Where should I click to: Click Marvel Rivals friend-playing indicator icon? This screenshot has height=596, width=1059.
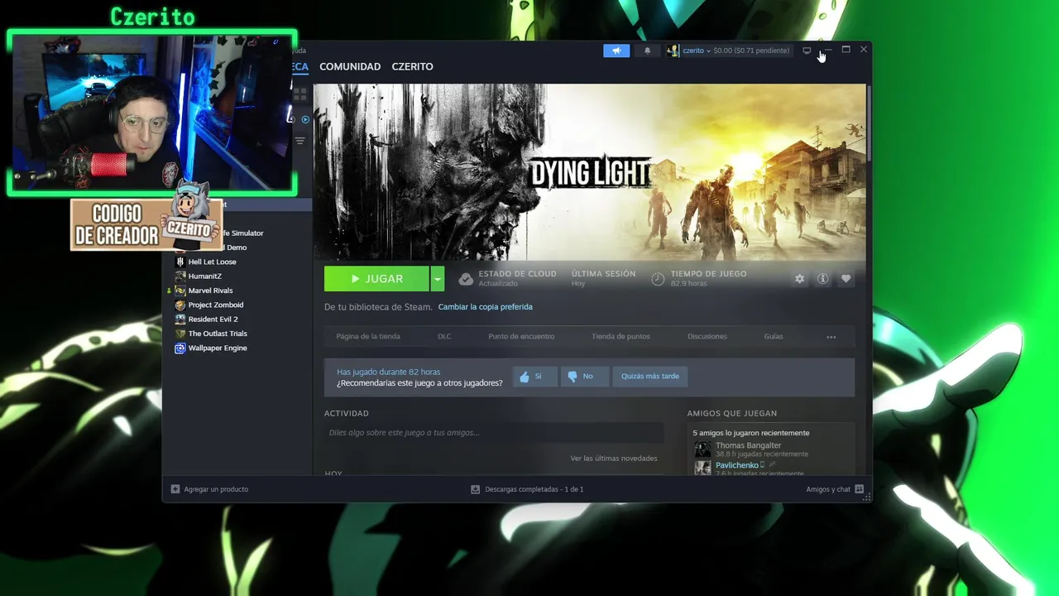tap(170, 291)
